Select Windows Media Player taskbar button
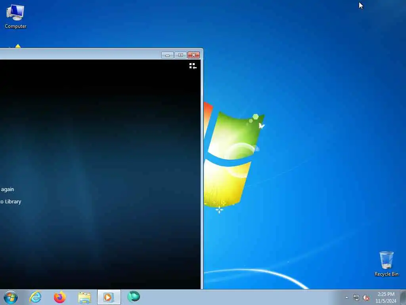Viewport: 406px width, 305px height. click(x=109, y=297)
